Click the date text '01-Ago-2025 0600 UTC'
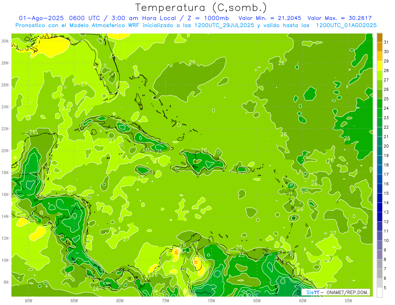Viewport: 395px width, 305px height. [60, 18]
